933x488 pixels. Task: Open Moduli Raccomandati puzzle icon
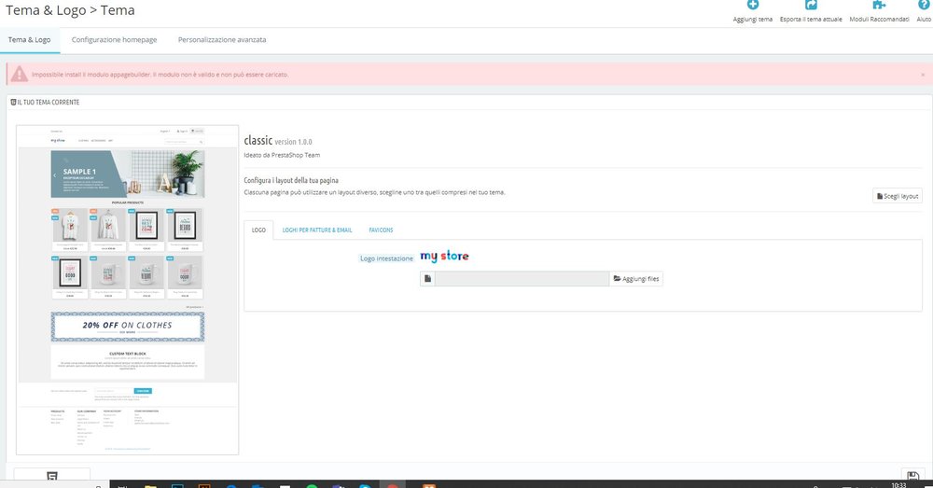coord(879,5)
